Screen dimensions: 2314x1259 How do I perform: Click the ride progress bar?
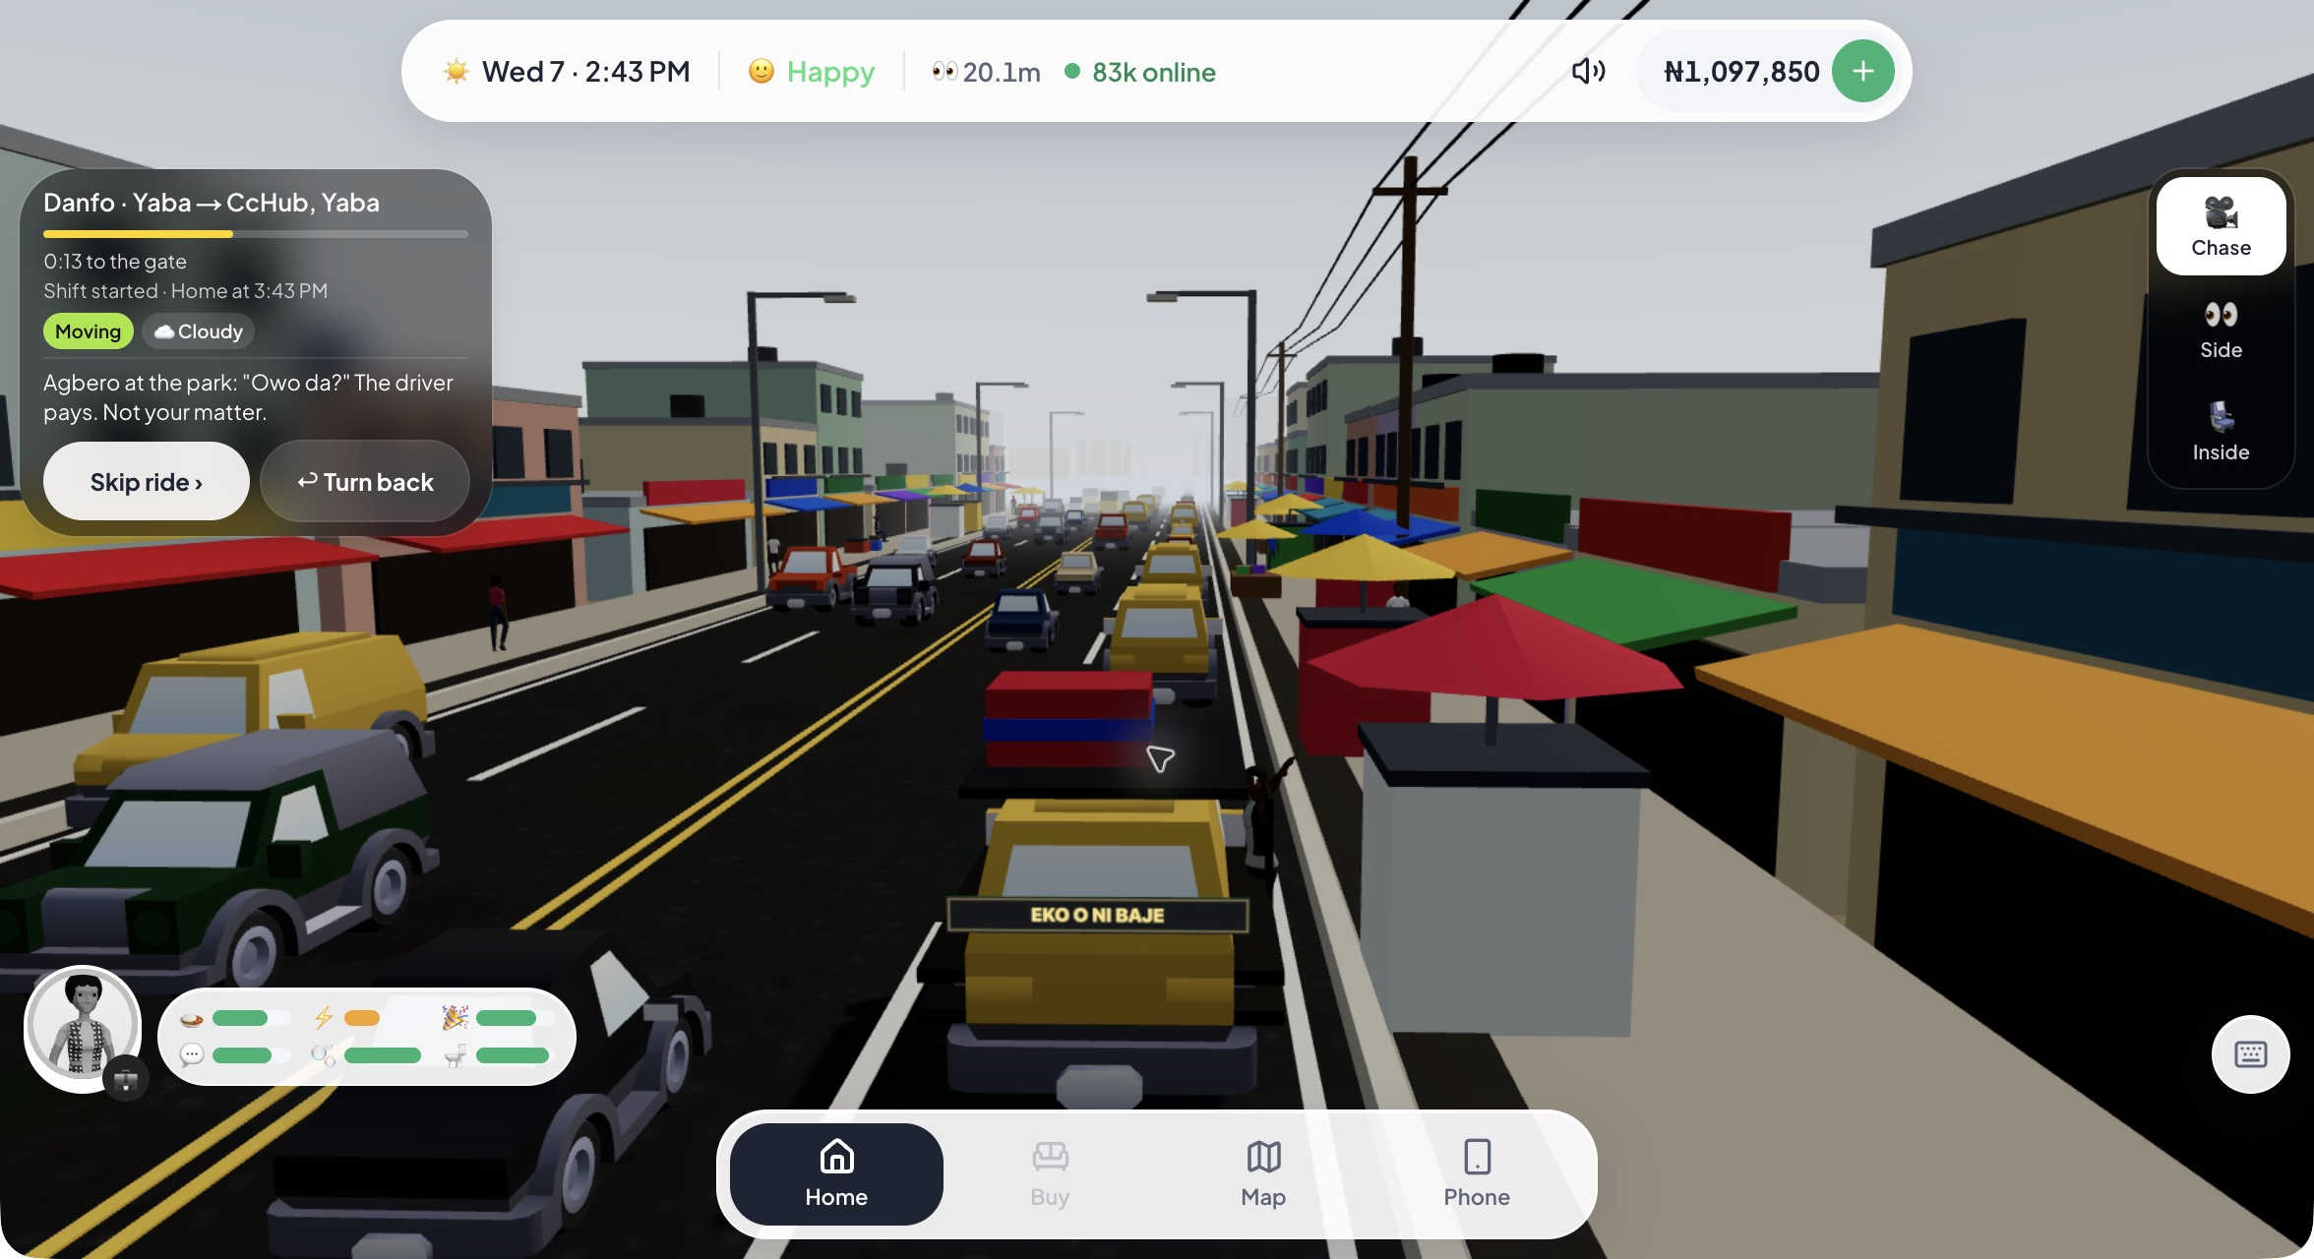tap(256, 234)
